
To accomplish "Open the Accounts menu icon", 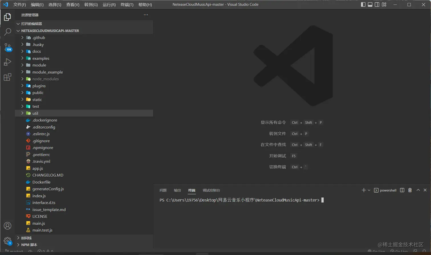I will (x=7, y=226).
